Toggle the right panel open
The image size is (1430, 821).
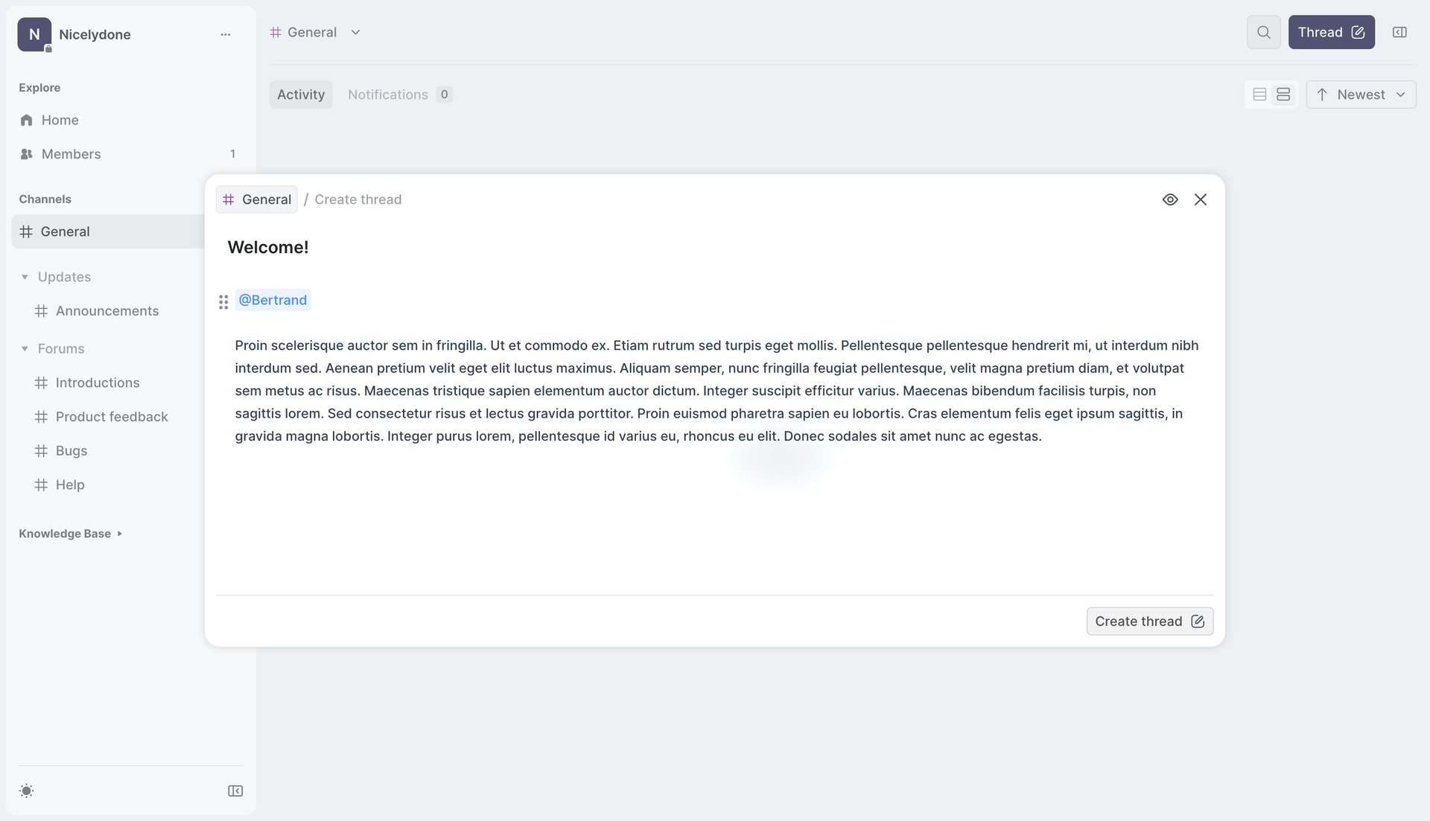pos(1399,32)
